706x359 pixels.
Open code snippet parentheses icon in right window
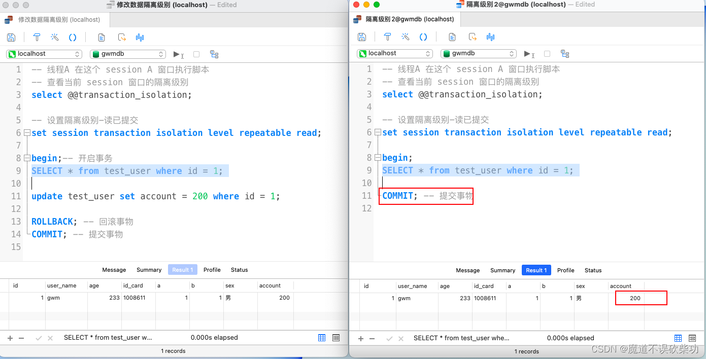(x=423, y=37)
